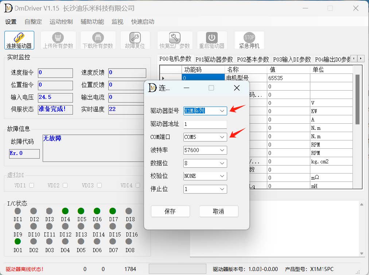
Task: Switch to P01驱动器参数 tab
Action: pyautogui.click(x=214, y=59)
